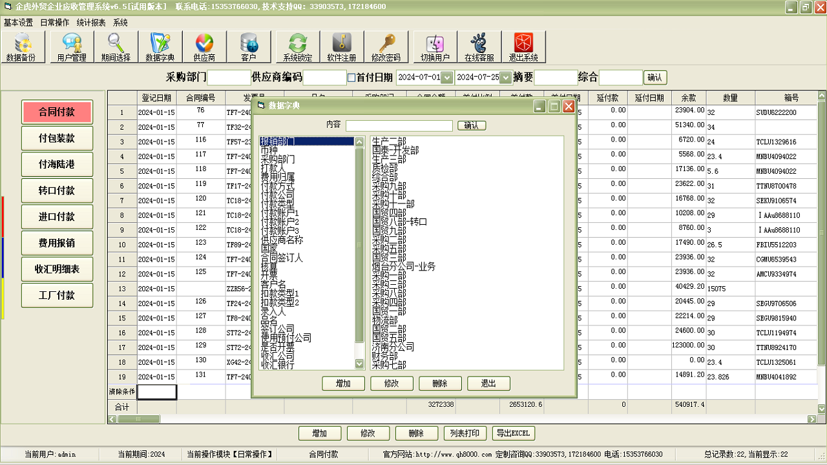Open the 日常操作 menu

(x=54, y=23)
